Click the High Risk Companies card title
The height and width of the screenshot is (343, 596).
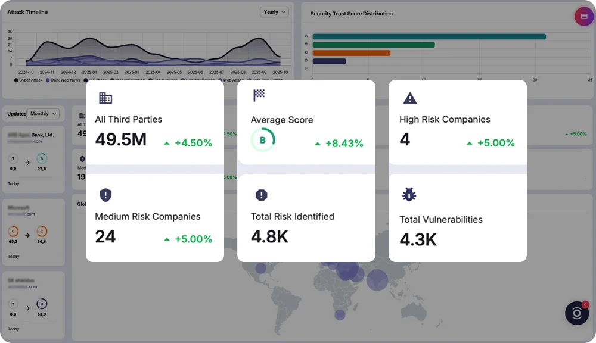pos(445,119)
